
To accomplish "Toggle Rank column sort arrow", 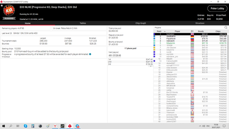I will [x=165, y=31].
